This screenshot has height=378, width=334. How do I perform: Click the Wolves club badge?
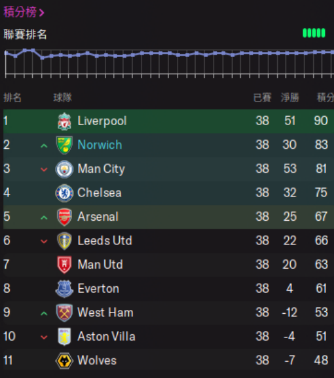point(64,361)
